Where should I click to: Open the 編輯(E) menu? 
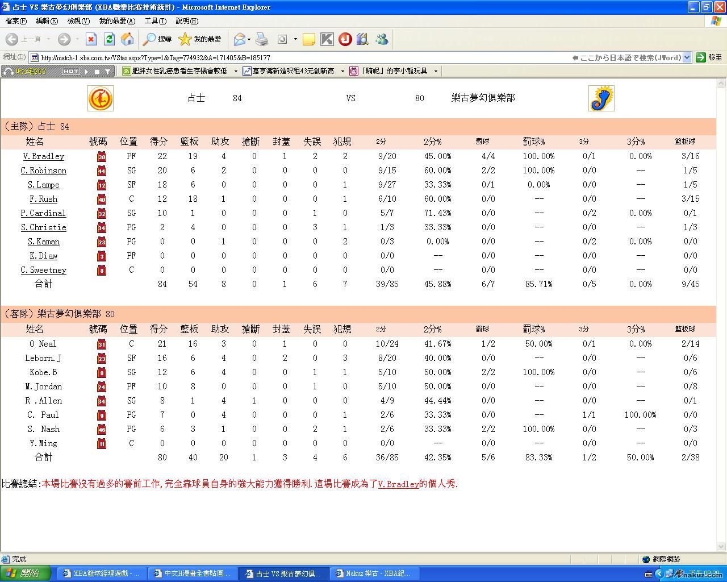click(x=47, y=21)
